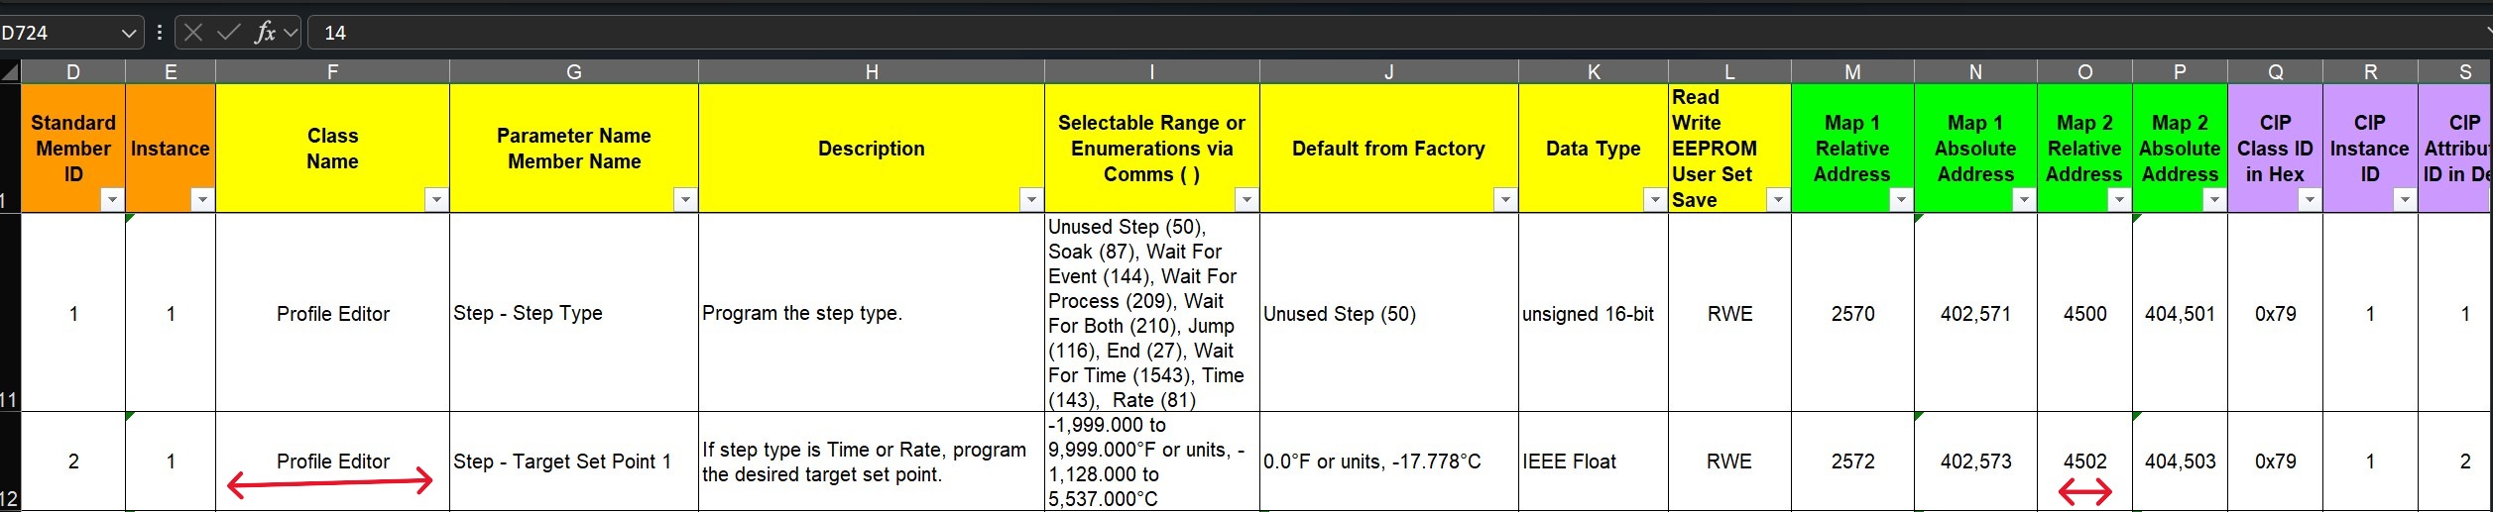Screen dimensions: 2493x512
Task: Click the select-all corner triangle
Action: point(10,71)
